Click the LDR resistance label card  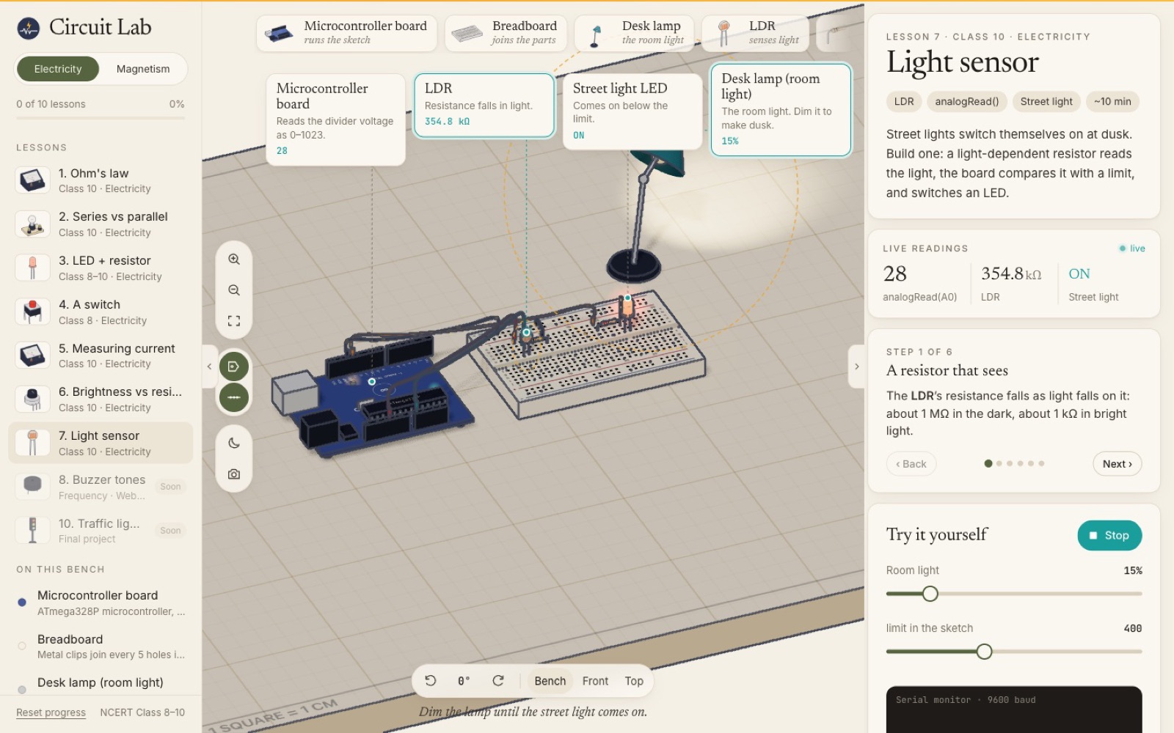click(484, 106)
